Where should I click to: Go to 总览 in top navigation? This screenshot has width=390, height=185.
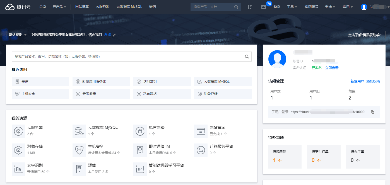tap(43, 7)
